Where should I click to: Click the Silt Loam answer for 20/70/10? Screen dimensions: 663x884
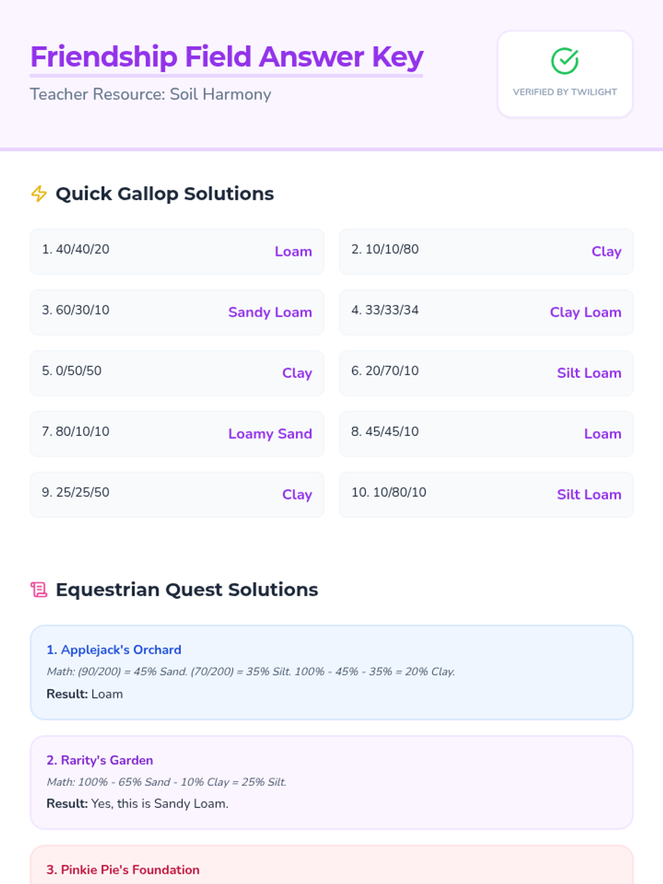tap(589, 373)
